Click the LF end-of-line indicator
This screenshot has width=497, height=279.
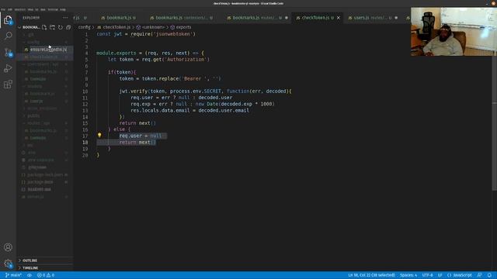pos(440,275)
